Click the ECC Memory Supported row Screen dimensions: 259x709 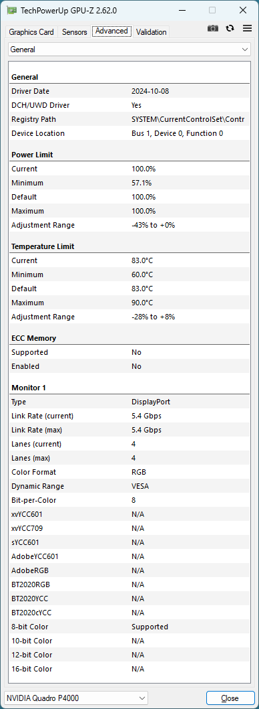pos(129,351)
